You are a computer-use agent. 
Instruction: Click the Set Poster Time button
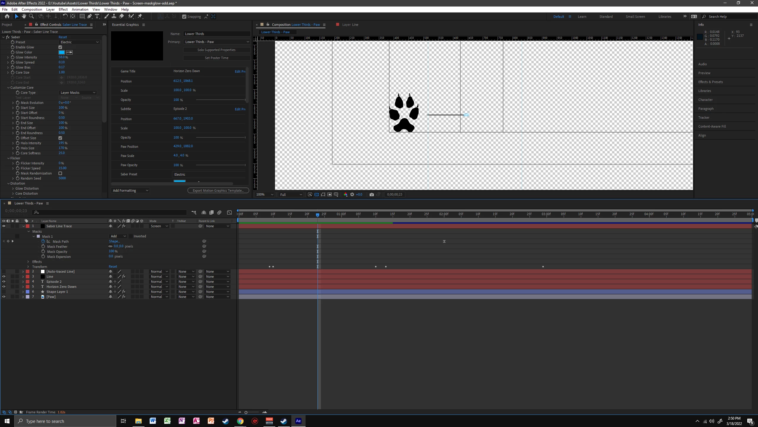pyautogui.click(x=216, y=58)
